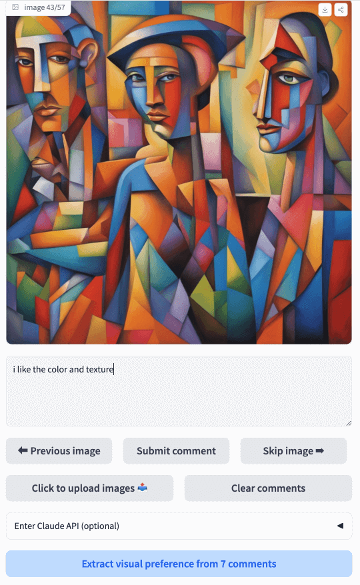This screenshot has height=585, width=360.
Task: Click the left arrow icon on Previous image
Action: click(x=23, y=450)
